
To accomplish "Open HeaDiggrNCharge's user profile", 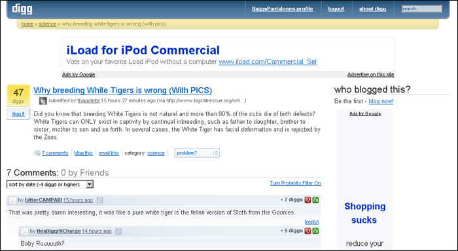I will (x=59, y=231).
